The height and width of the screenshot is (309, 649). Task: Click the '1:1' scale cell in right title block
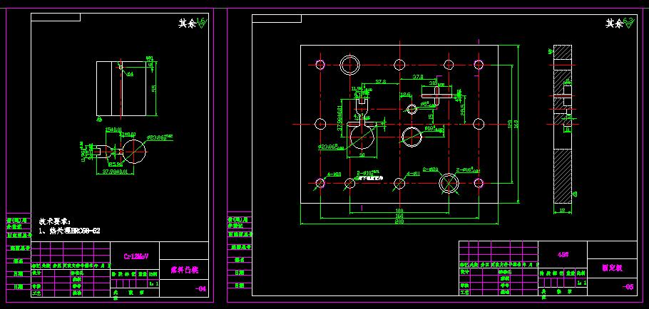pyautogui.click(x=581, y=283)
